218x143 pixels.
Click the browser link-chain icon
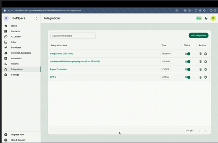pyautogui.click(x=176, y=10)
